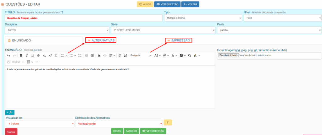Screen dimensions: 322x135
Task: Switch to the ALTERNATIVAS tab
Action: click(101, 40)
